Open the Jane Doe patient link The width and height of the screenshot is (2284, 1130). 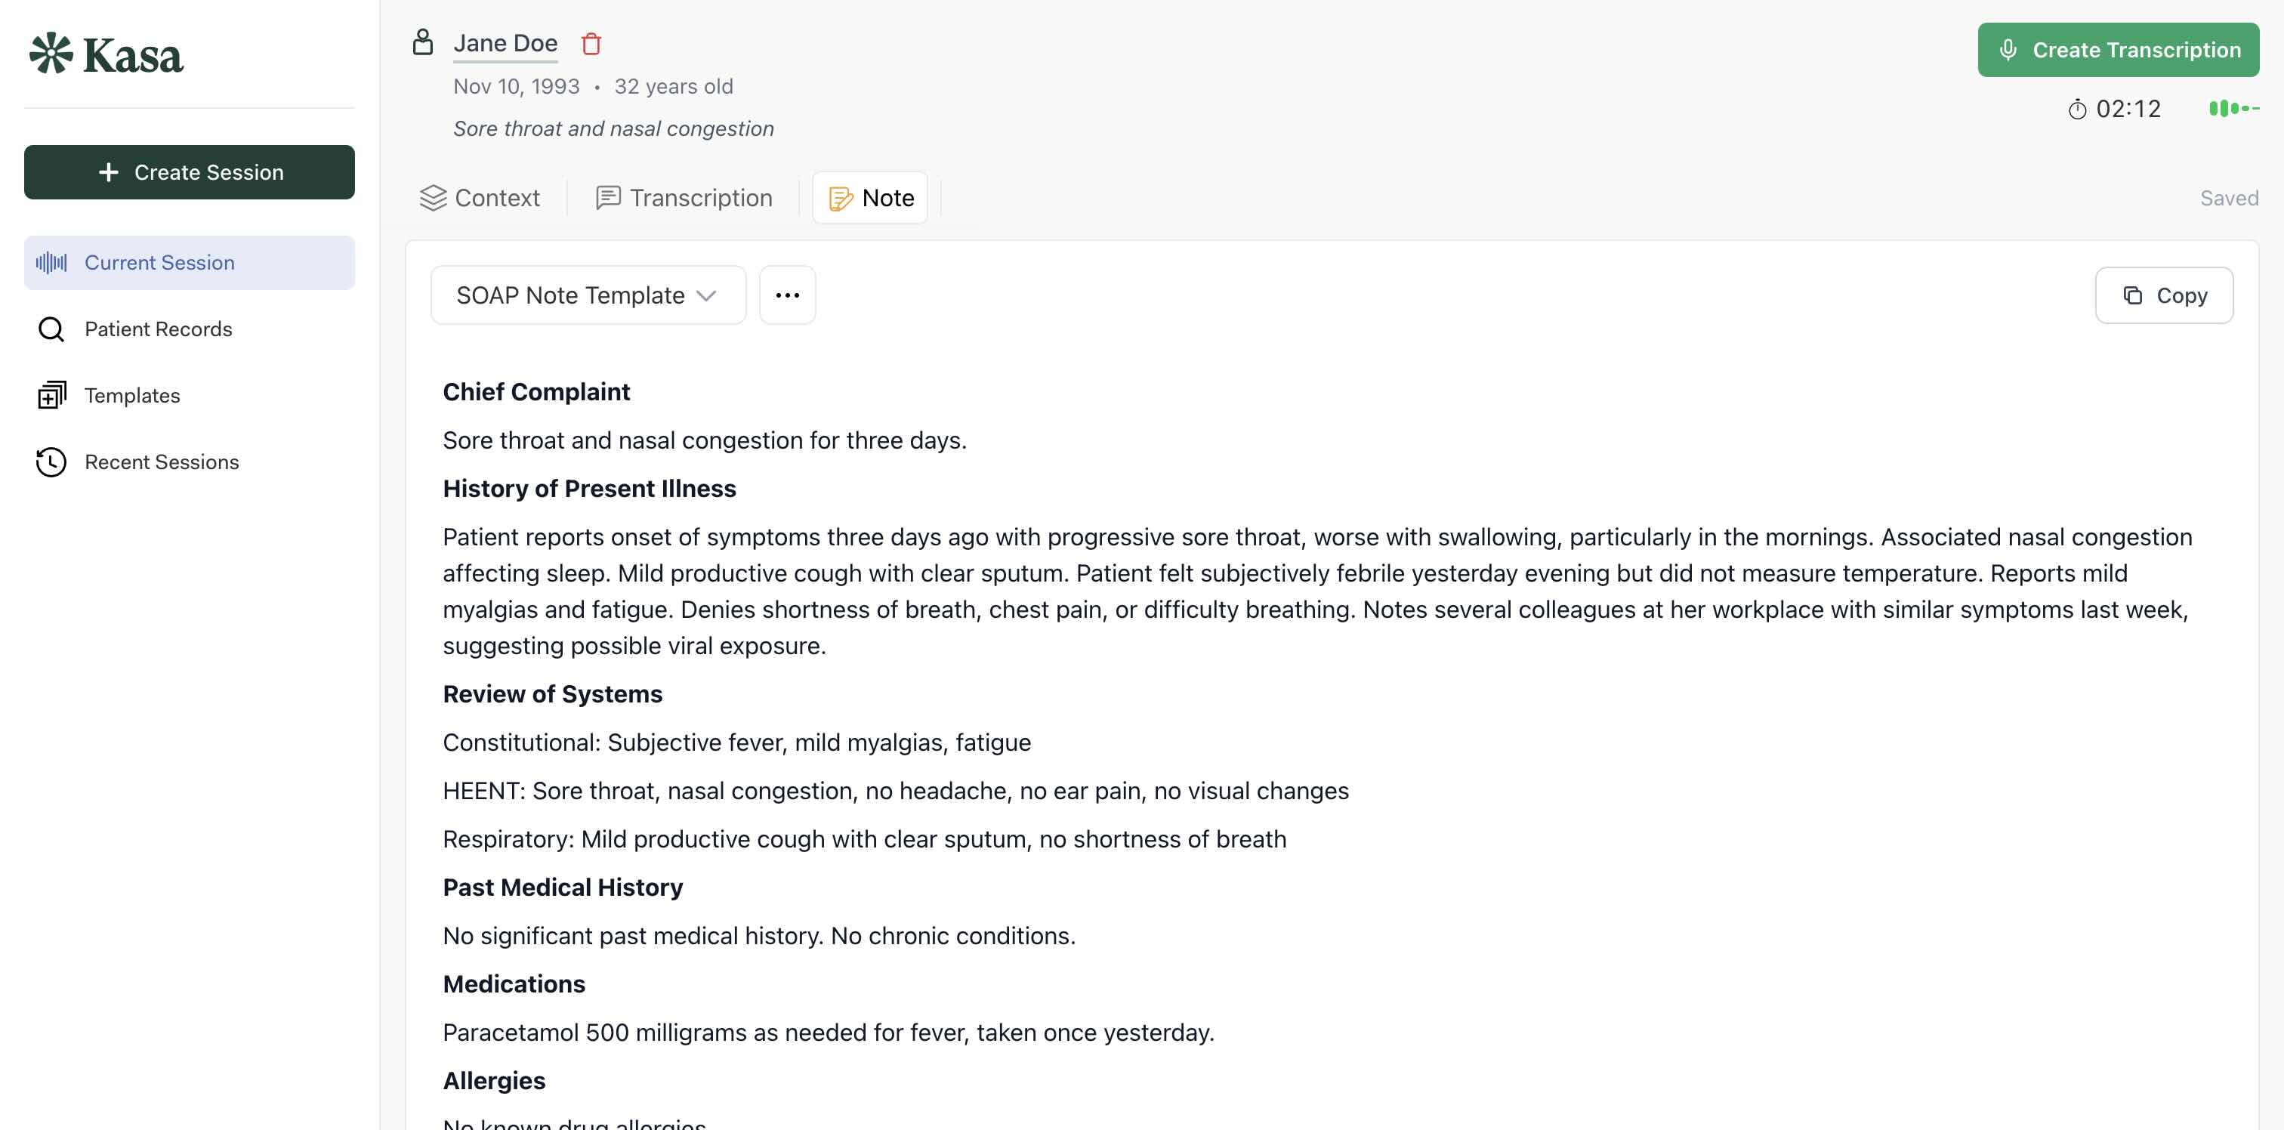[x=505, y=42]
